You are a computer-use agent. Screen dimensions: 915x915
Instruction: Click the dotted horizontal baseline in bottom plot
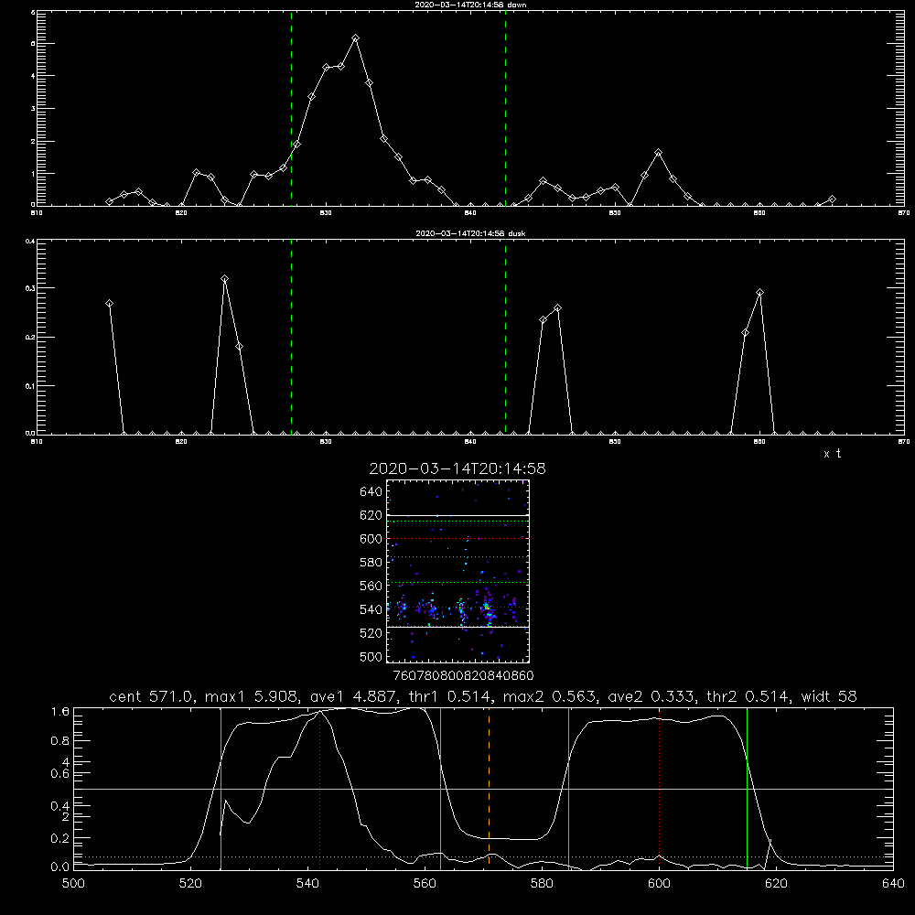483,856
